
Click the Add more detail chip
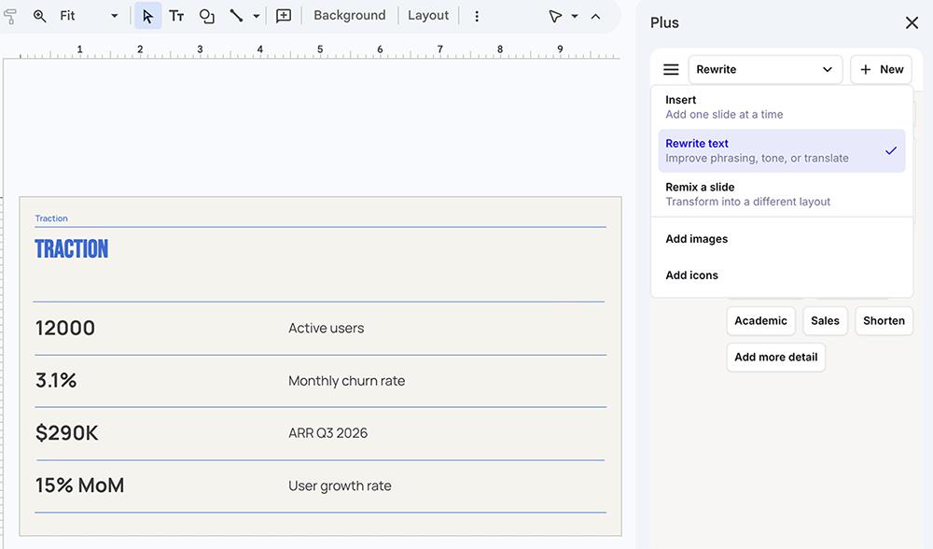776,358
